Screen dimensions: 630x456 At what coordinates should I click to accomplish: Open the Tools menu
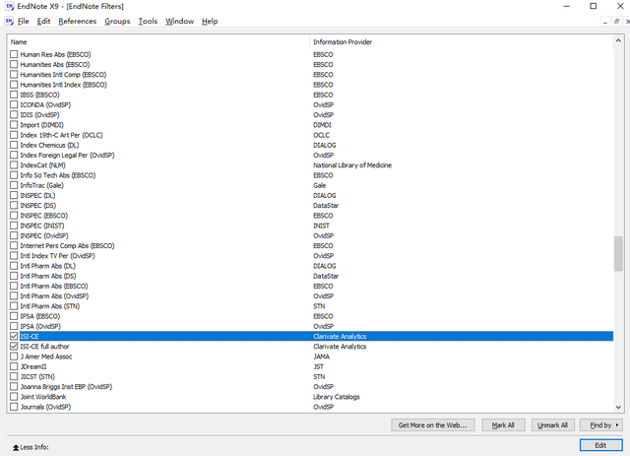tap(148, 22)
